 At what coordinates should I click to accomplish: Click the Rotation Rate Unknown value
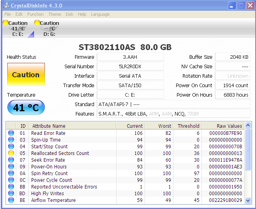tap(233, 76)
